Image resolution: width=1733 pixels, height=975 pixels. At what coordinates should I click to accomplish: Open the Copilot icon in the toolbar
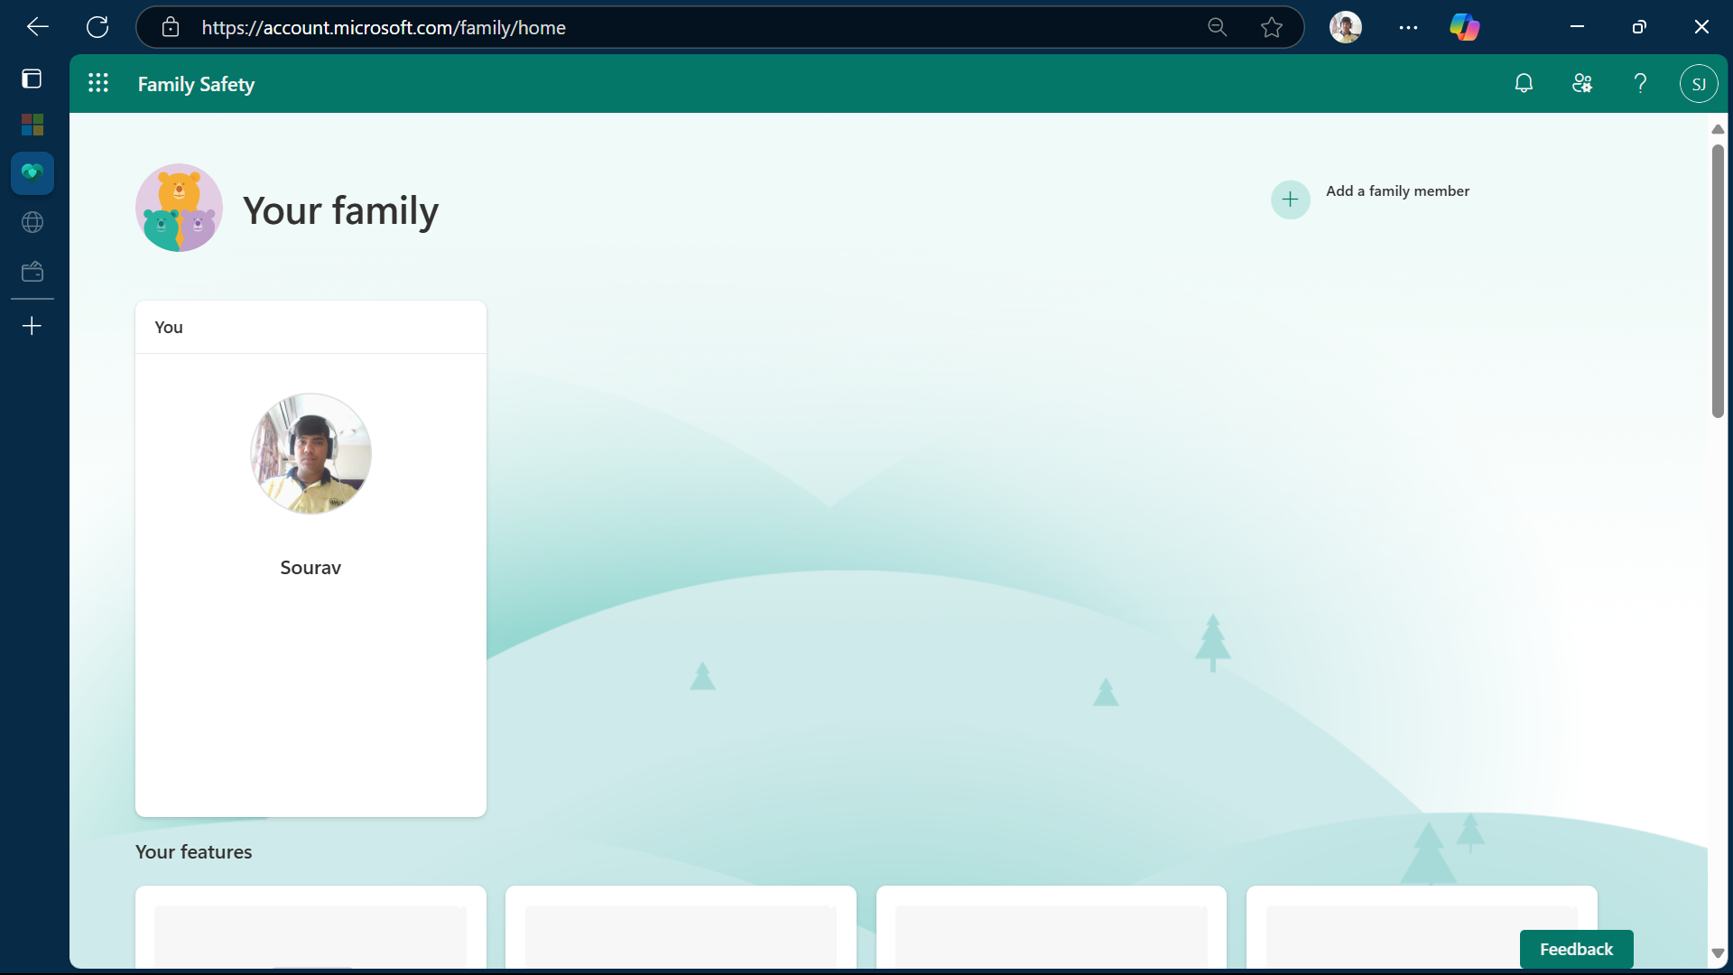click(x=1464, y=27)
